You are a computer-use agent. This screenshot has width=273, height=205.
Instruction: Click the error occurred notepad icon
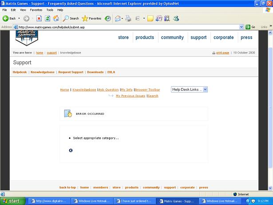pos(68,113)
